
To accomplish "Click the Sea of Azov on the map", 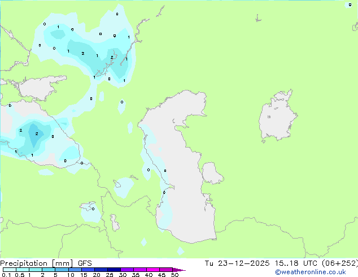I will (x=38, y=88).
